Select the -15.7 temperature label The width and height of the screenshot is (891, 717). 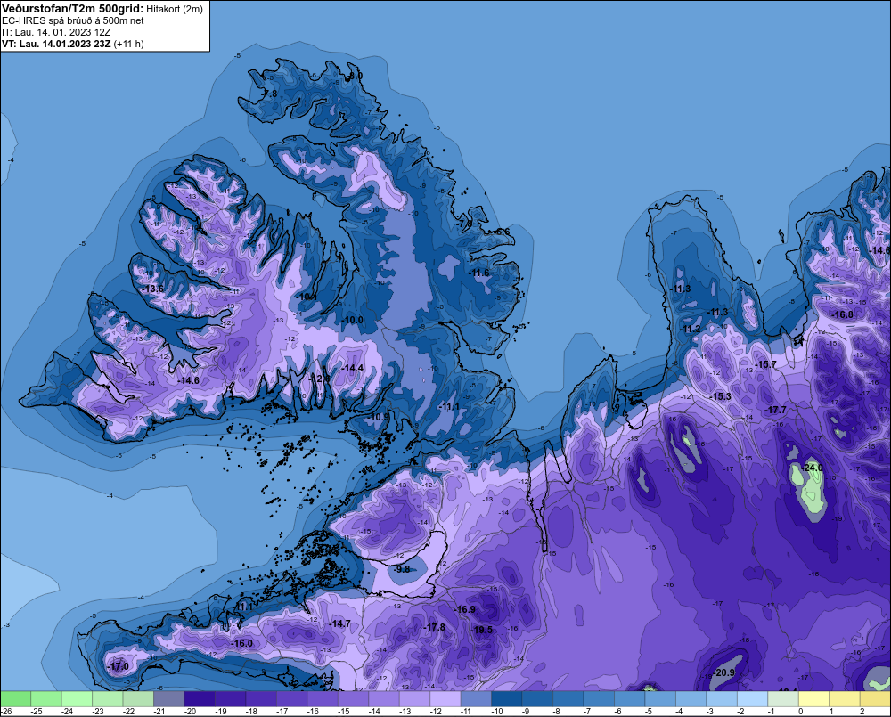click(x=765, y=364)
